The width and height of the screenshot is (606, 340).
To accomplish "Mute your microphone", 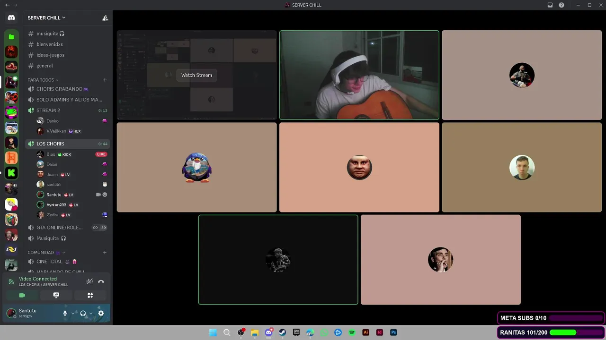I will [x=65, y=313].
